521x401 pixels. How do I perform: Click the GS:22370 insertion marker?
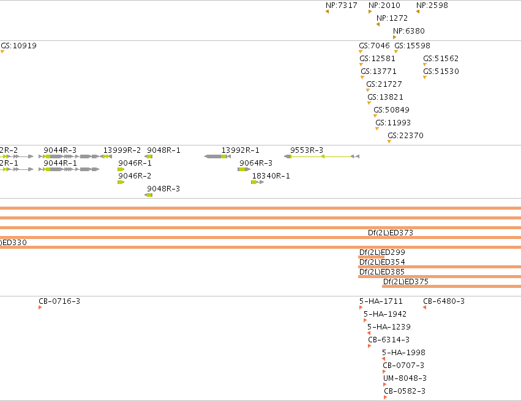click(389, 142)
